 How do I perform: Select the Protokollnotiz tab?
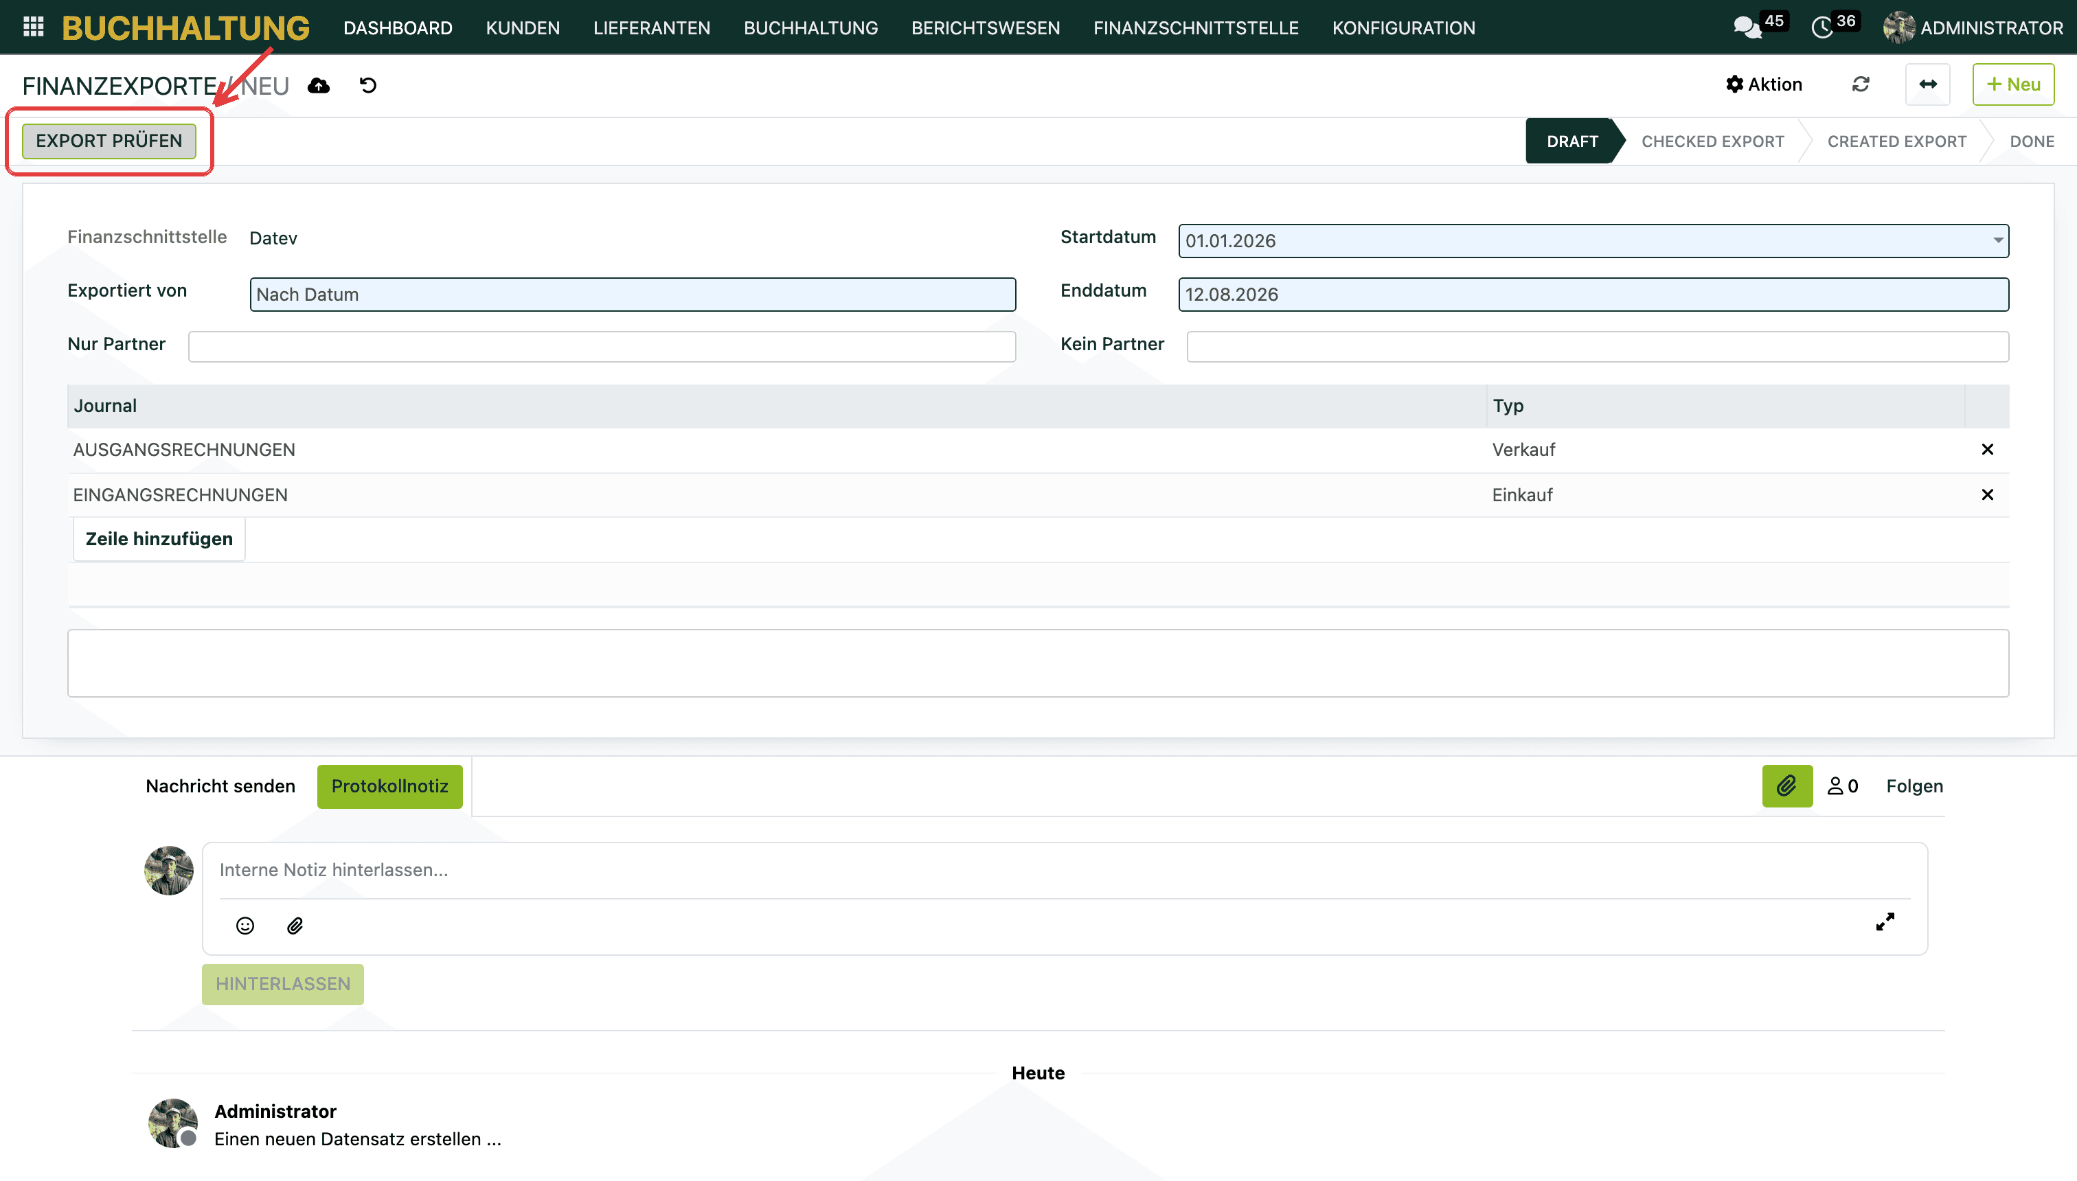tap(389, 786)
